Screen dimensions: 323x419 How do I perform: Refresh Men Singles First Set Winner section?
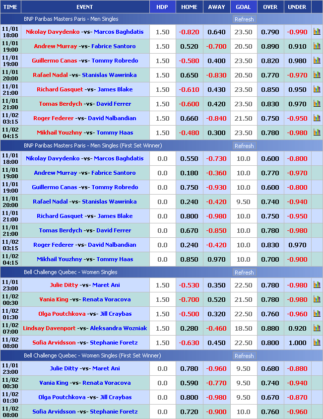(244, 146)
